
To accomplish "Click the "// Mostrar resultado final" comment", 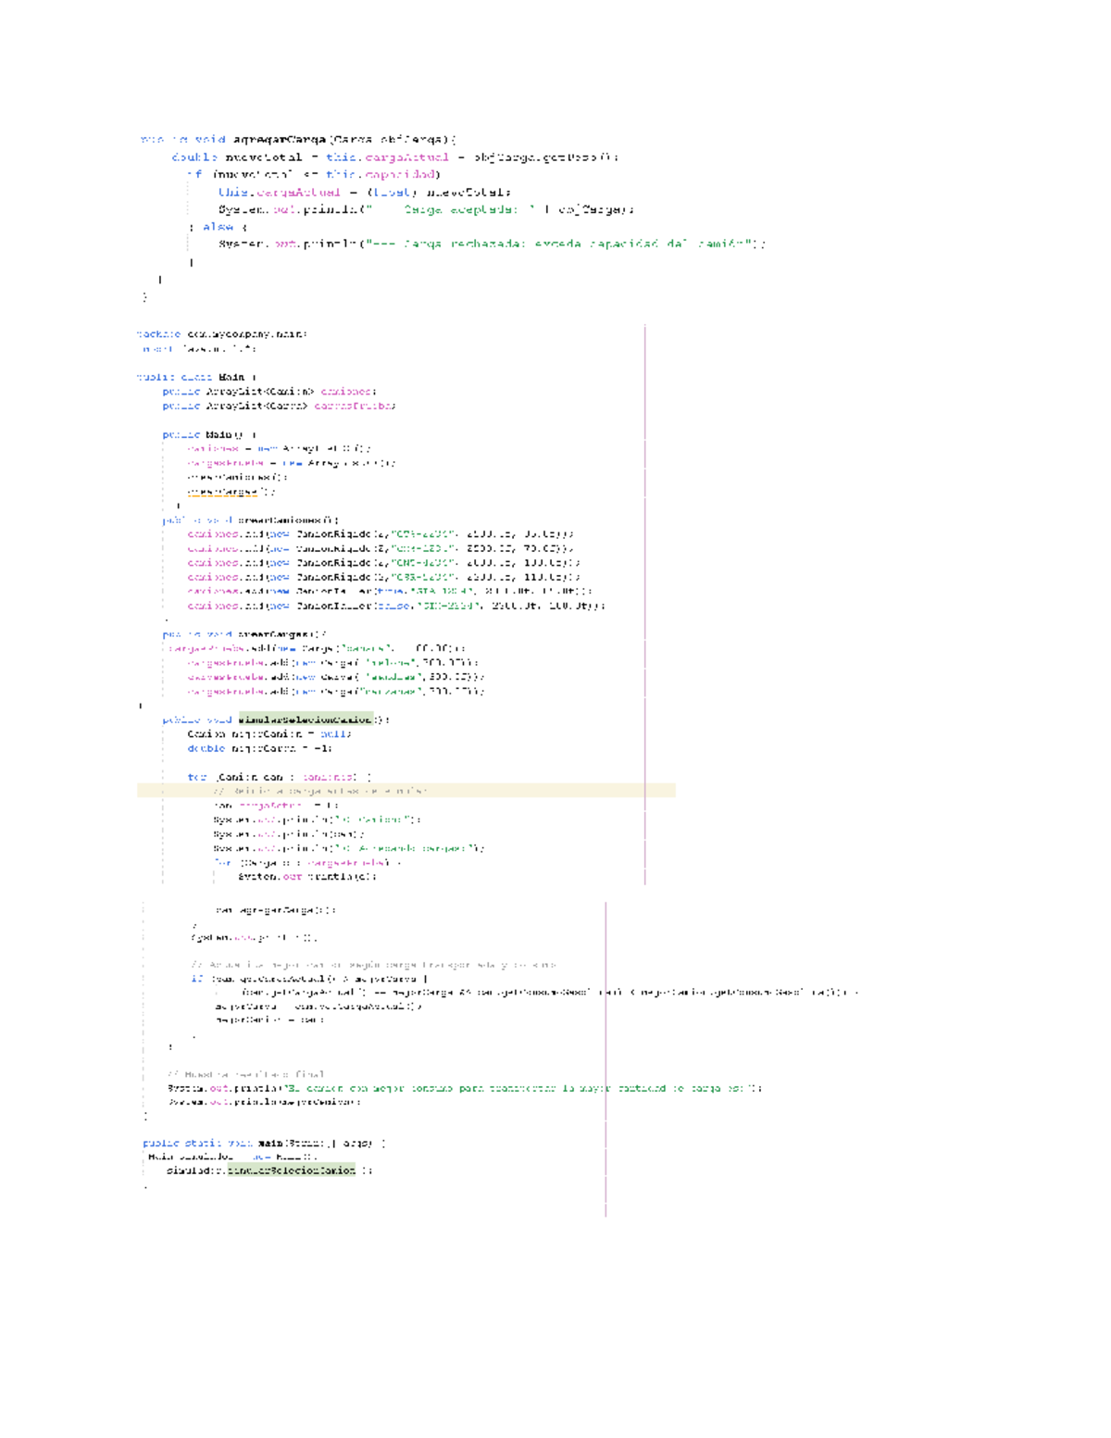I will (x=245, y=1075).
